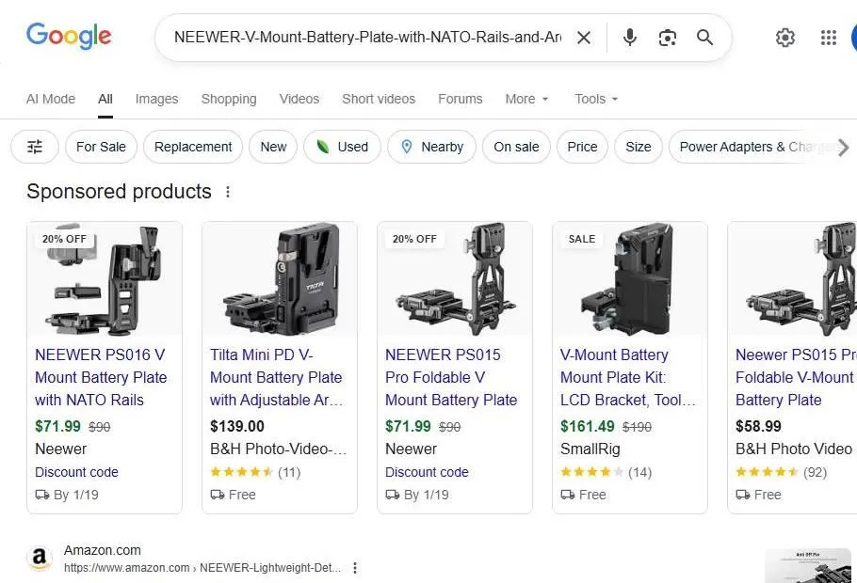Clear the search query with the X icon
857x583 pixels.
click(583, 38)
